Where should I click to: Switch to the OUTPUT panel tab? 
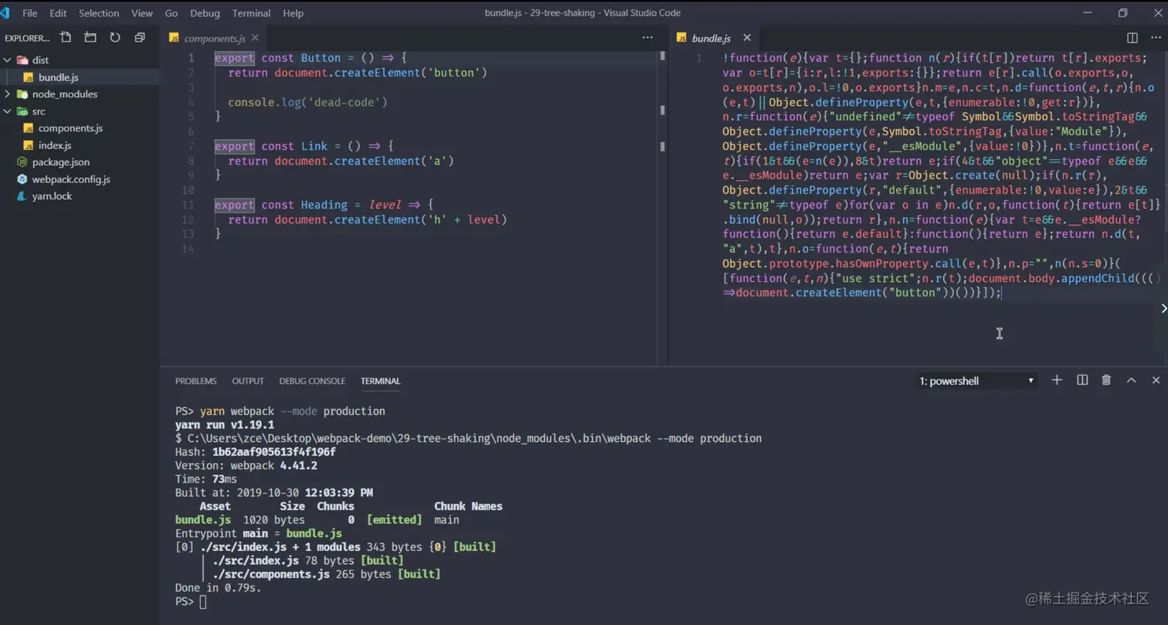pyautogui.click(x=248, y=381)
